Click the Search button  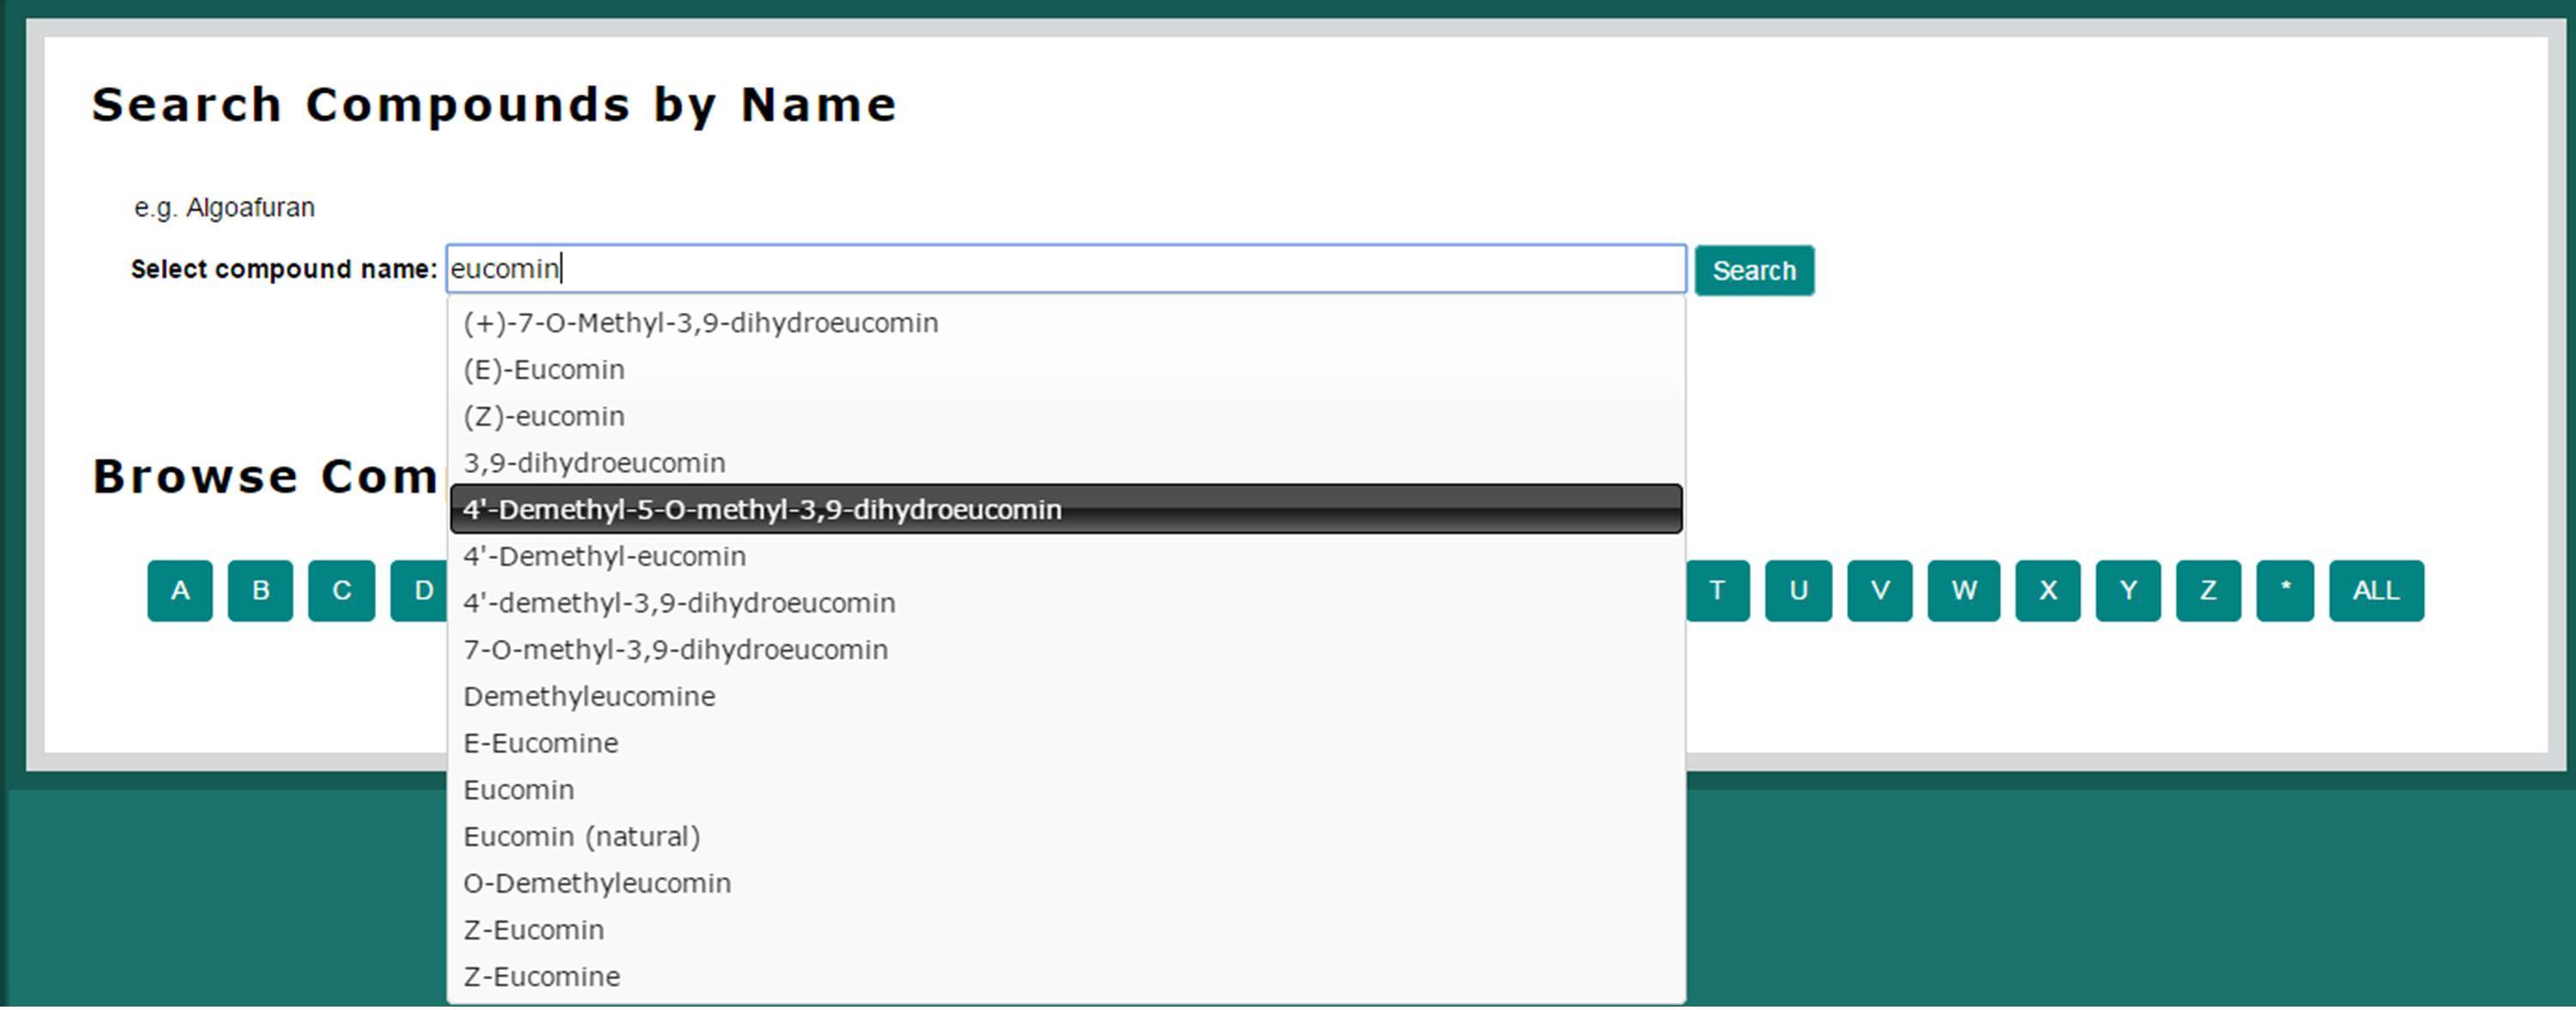click(1754, 270)
